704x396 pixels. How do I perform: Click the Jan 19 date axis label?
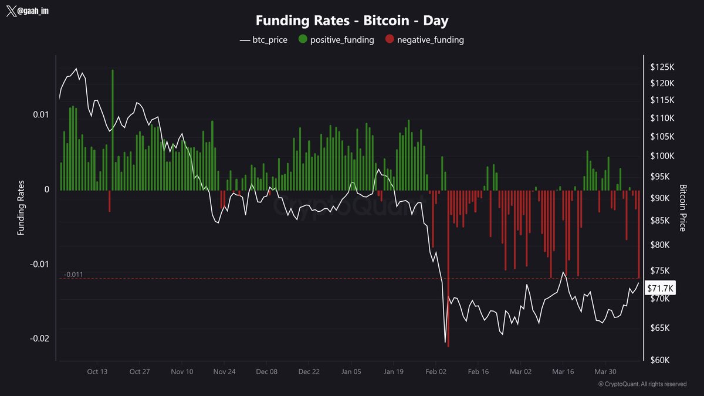394,372
